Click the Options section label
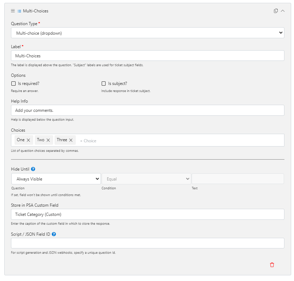Screen dimensions: 294x281 pyautogui.click(x=18, y=75)
